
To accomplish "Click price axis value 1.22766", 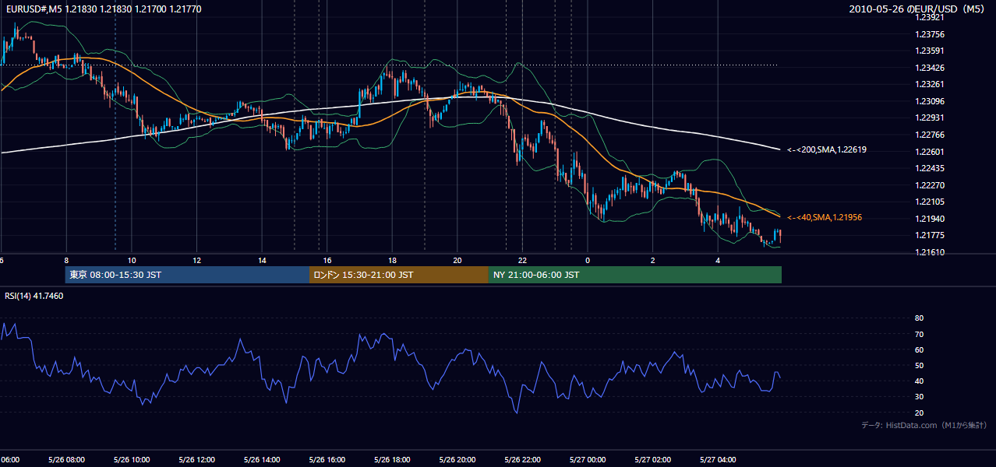I will coord(930,135).
